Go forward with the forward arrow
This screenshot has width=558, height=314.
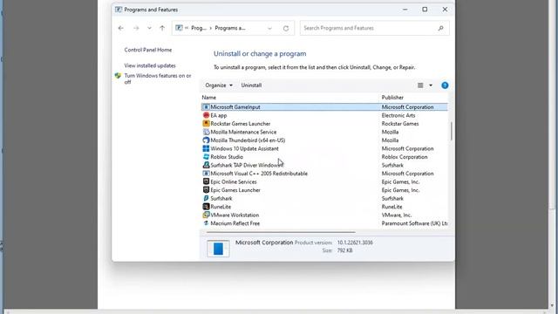point(136,28)
